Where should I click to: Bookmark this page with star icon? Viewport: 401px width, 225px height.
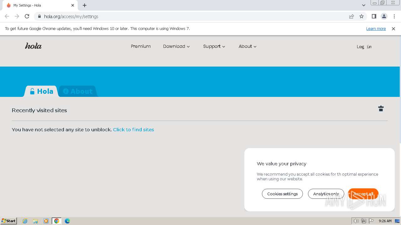point(362,16)
